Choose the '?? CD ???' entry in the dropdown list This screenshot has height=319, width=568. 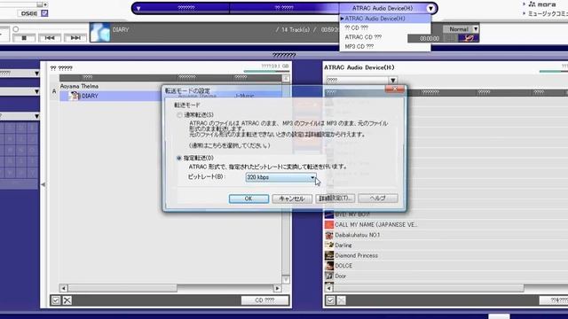pyautogui.click(x=385, y=27)
